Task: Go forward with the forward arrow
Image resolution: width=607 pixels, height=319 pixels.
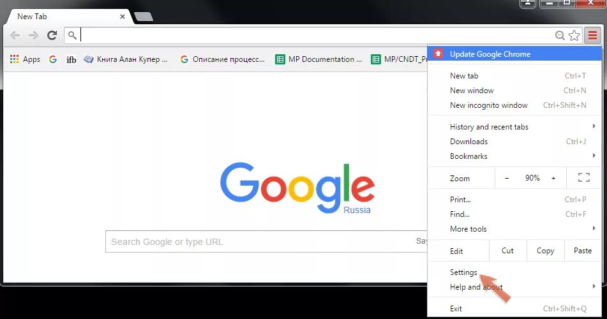Action: coord(33,36)
